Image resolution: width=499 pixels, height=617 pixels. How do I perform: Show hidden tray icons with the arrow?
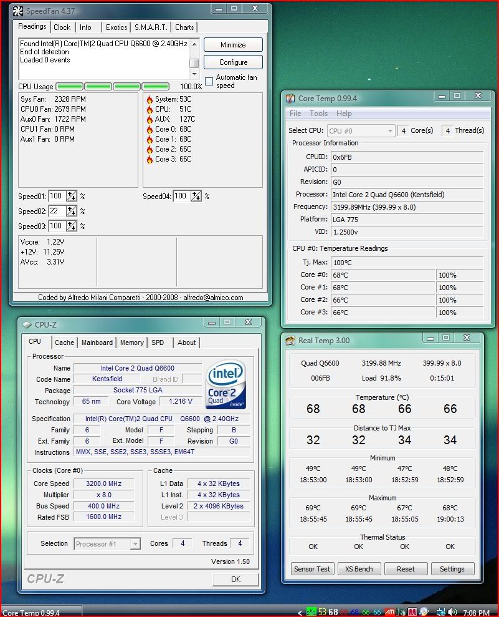[x=300, y=612]
